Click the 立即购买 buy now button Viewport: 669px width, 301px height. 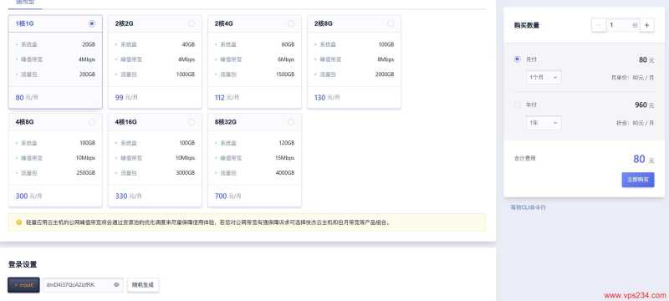coord(638,180)
